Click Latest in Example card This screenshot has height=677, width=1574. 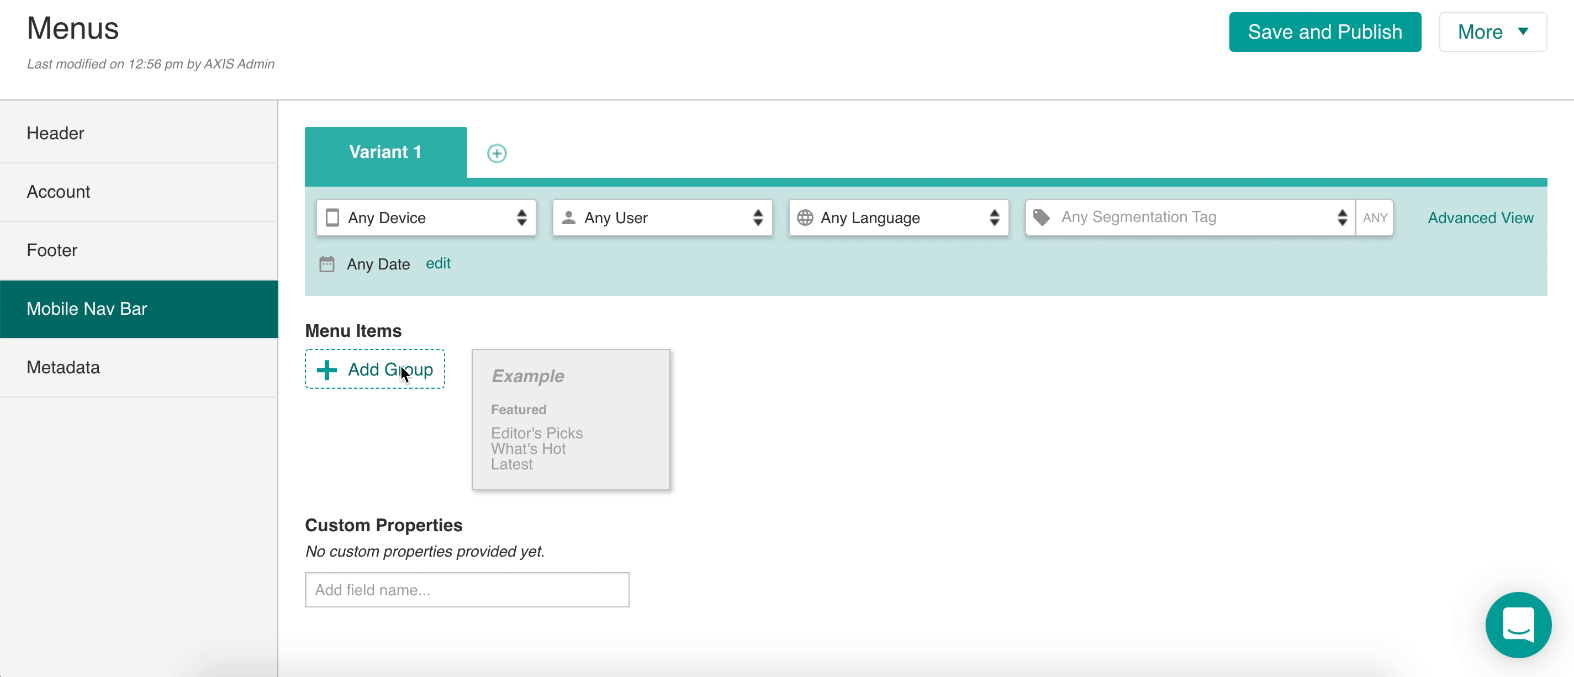click(x=511, y=464)
